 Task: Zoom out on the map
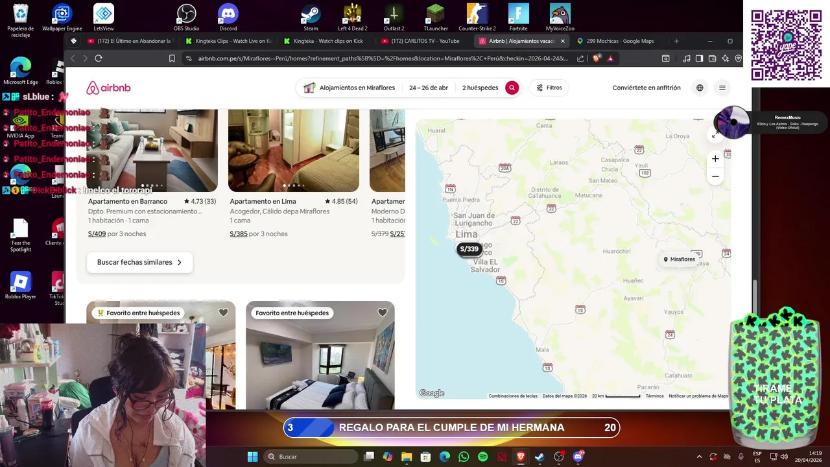coord(715,176)
